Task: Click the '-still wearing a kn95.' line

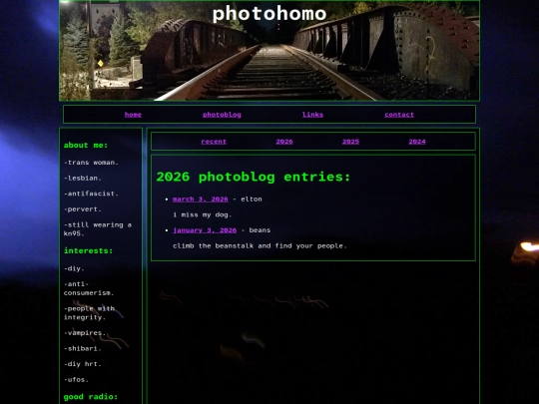Action: click(98, 229)
